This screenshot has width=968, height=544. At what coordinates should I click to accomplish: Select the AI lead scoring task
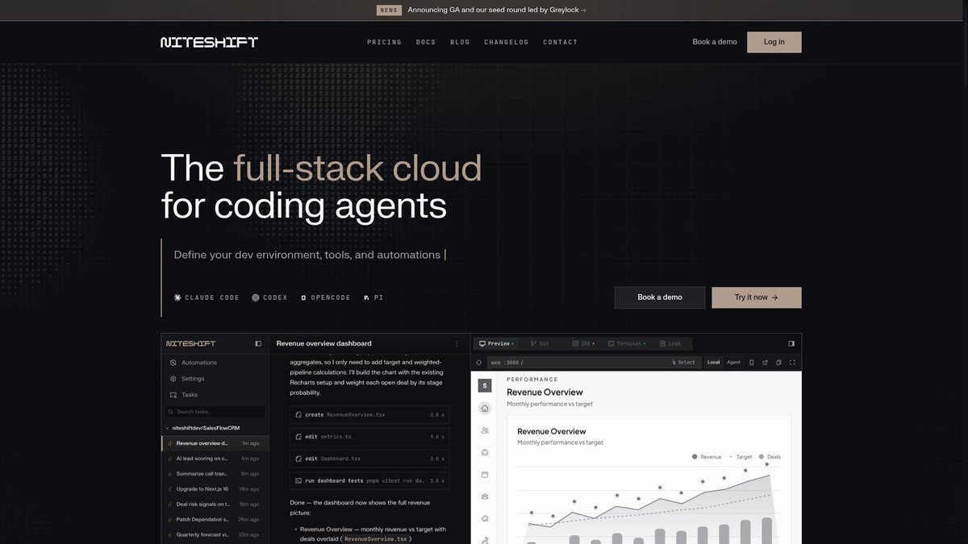click(x=215, y=459)
